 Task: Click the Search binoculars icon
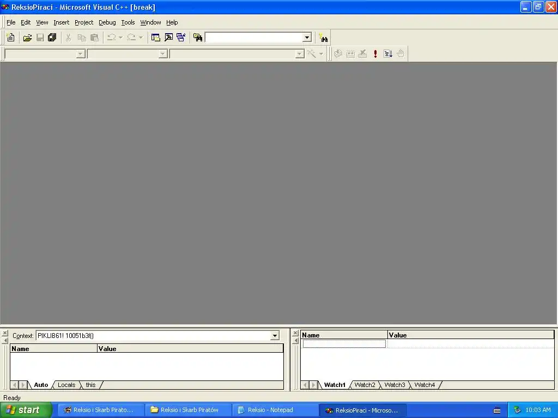click(324, 38)
